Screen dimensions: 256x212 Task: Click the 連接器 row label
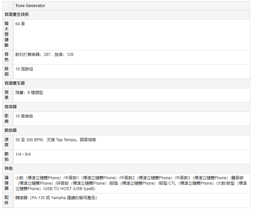7,183
